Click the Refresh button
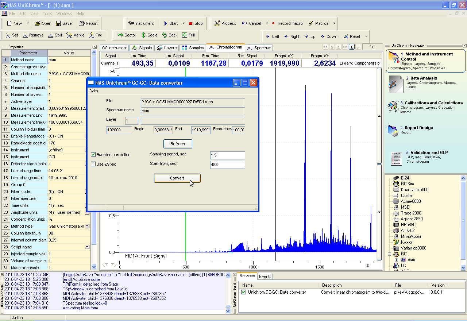Viewport: 467px width, 321px height. 178,144
